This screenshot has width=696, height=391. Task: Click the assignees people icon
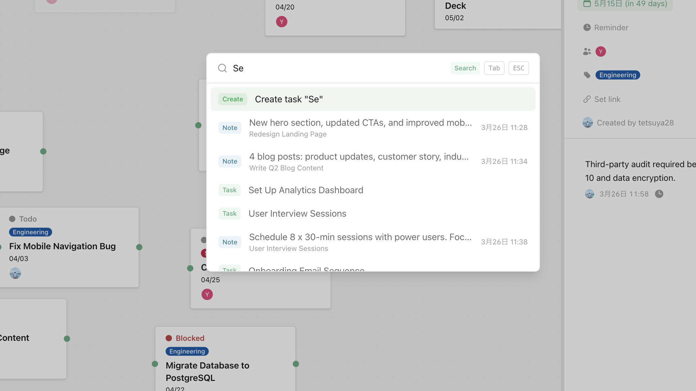(x=587, y=51)
